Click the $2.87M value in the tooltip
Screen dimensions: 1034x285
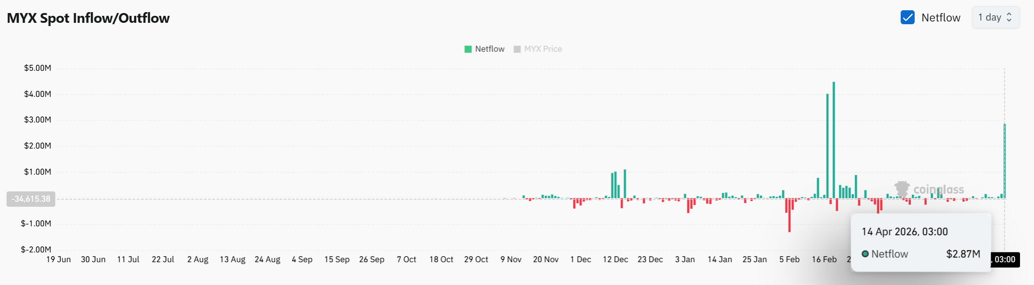tap(963, 254)
